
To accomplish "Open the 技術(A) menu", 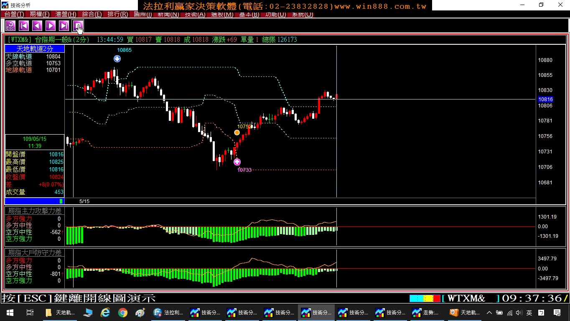I will (195, 14).
